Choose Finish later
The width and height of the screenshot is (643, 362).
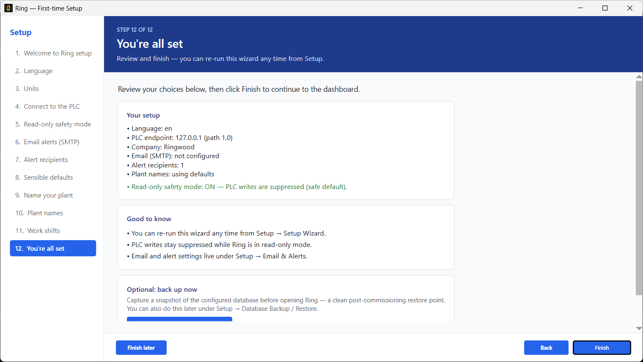(141, 348)
